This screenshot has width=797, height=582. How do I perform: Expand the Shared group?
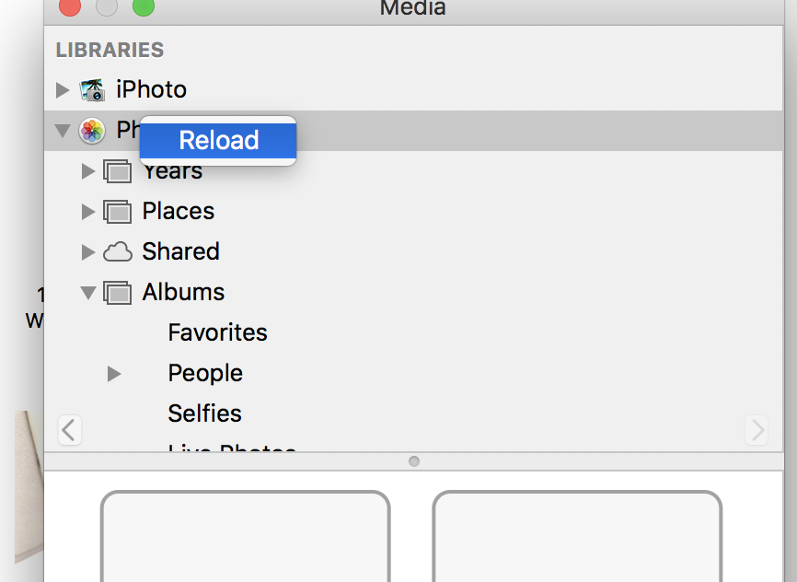click(x=88, y=251)
